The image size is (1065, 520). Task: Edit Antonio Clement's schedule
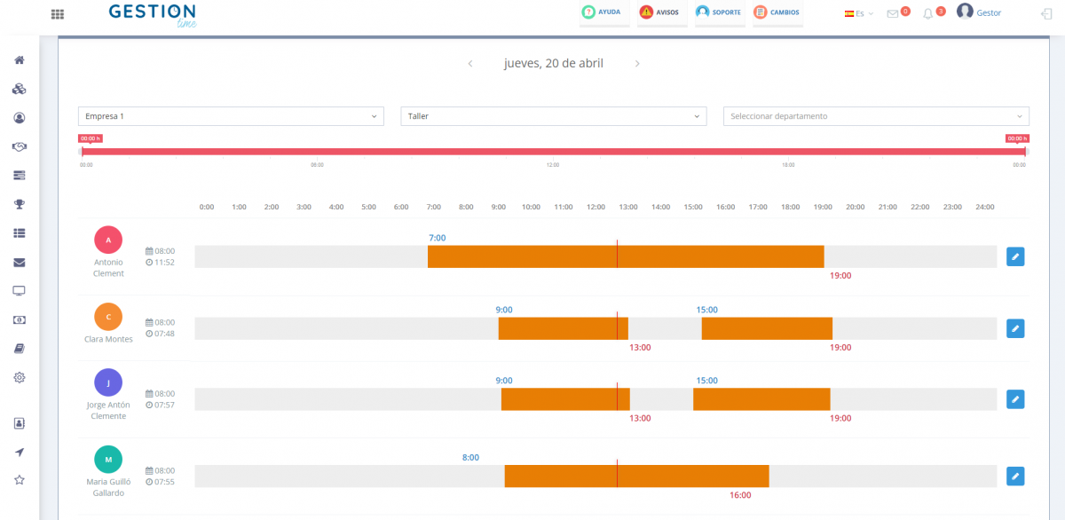[x=1015, y=256]
